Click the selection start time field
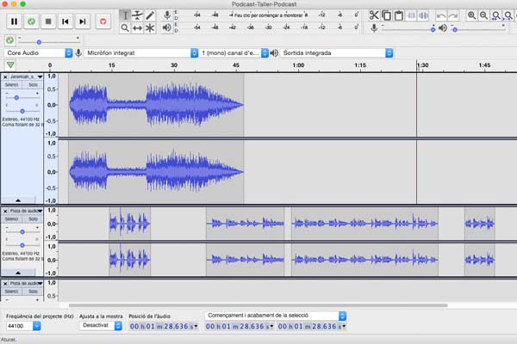 tap(240, 326)
